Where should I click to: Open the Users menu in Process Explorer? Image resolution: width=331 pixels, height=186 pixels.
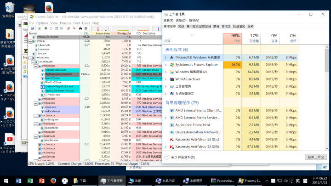click(x=86, y=23)
